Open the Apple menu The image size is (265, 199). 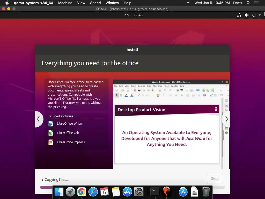tap(7, 3)
